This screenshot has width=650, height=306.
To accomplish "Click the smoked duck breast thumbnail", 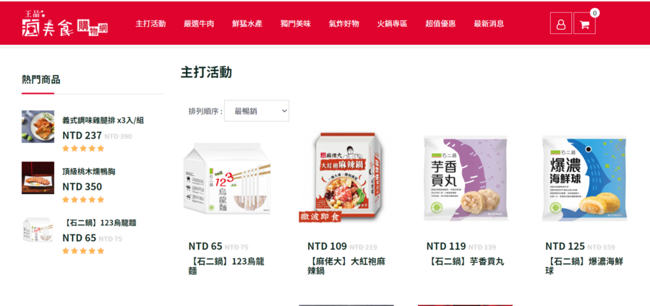I will tap(38, 178).
